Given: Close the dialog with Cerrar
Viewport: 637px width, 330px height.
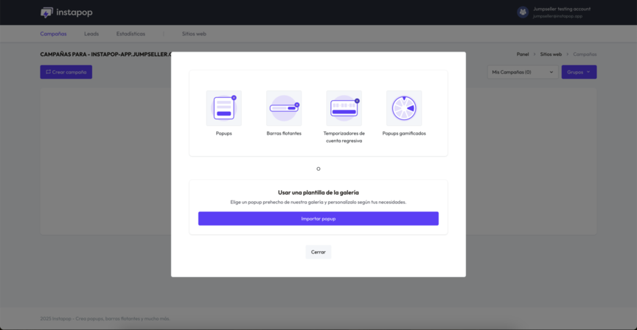Looking at the screenshot, I should (x=318, y=252).
